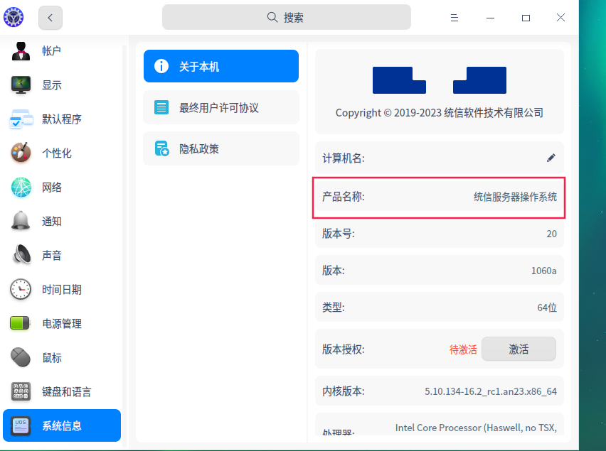Click the search (搜索) input field
The image size is (606, 451).
[x=286, y=18]
